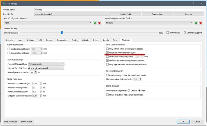Click the Allowed perimeter overlap stepper
This screenshot has height=126, width=207.
coord(35,72)
